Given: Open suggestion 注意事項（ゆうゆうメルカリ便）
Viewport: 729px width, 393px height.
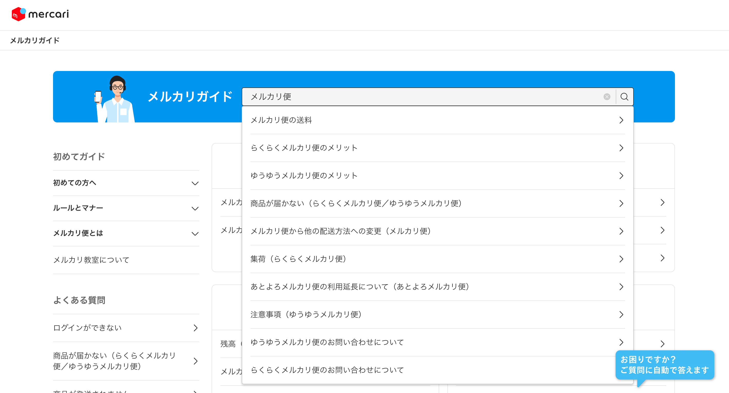Looking at the screenshot, I should tap(438, 314).
